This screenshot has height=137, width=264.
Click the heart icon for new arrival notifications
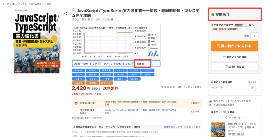(252, 88)
